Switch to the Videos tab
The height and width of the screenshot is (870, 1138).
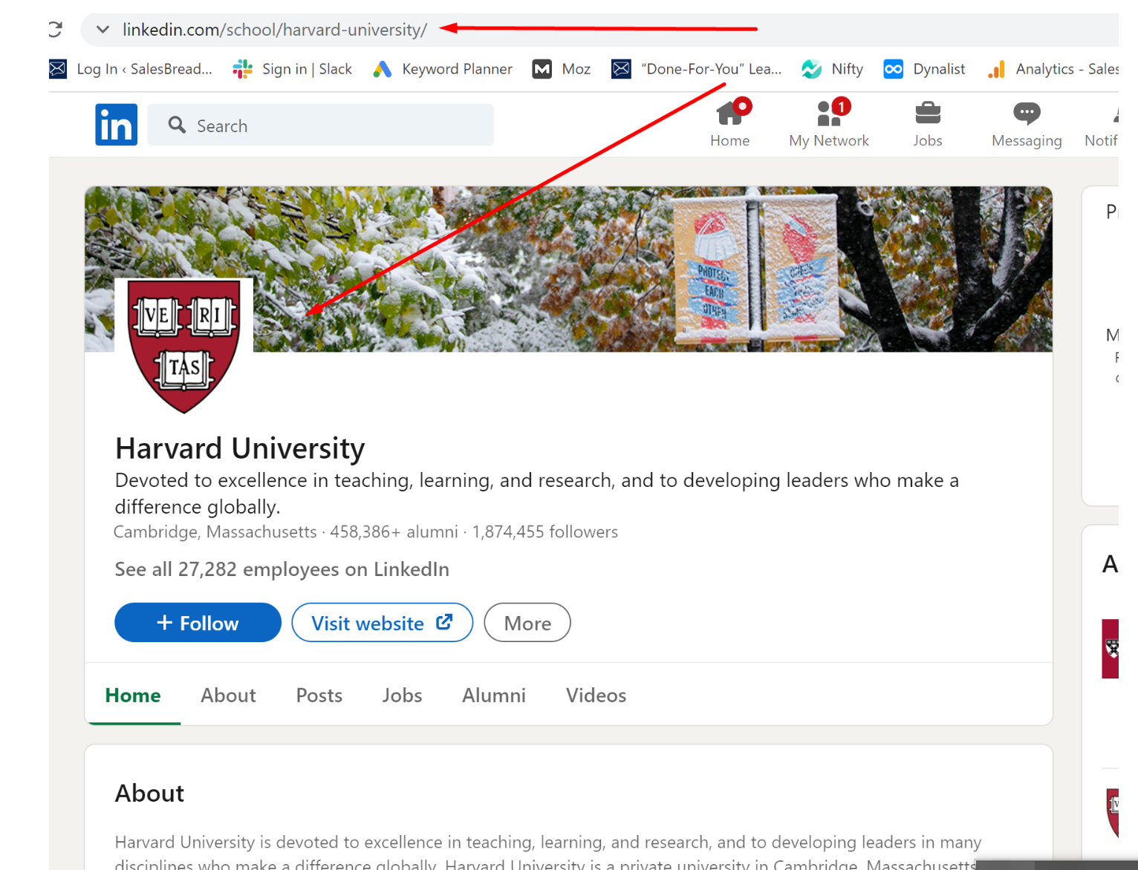pyautogui.click(x=596, y=696)
